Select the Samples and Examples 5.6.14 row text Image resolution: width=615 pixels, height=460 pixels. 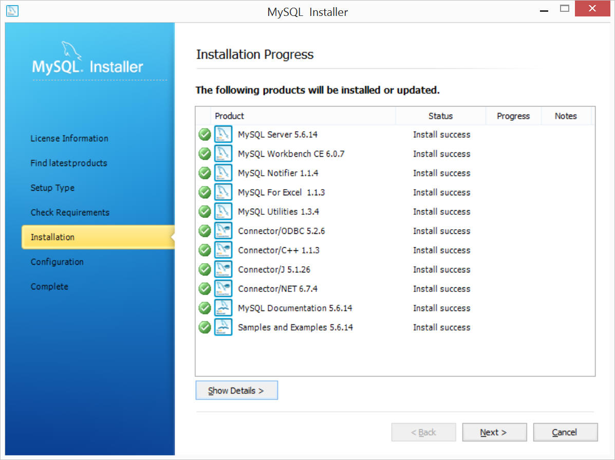[295, 327]
